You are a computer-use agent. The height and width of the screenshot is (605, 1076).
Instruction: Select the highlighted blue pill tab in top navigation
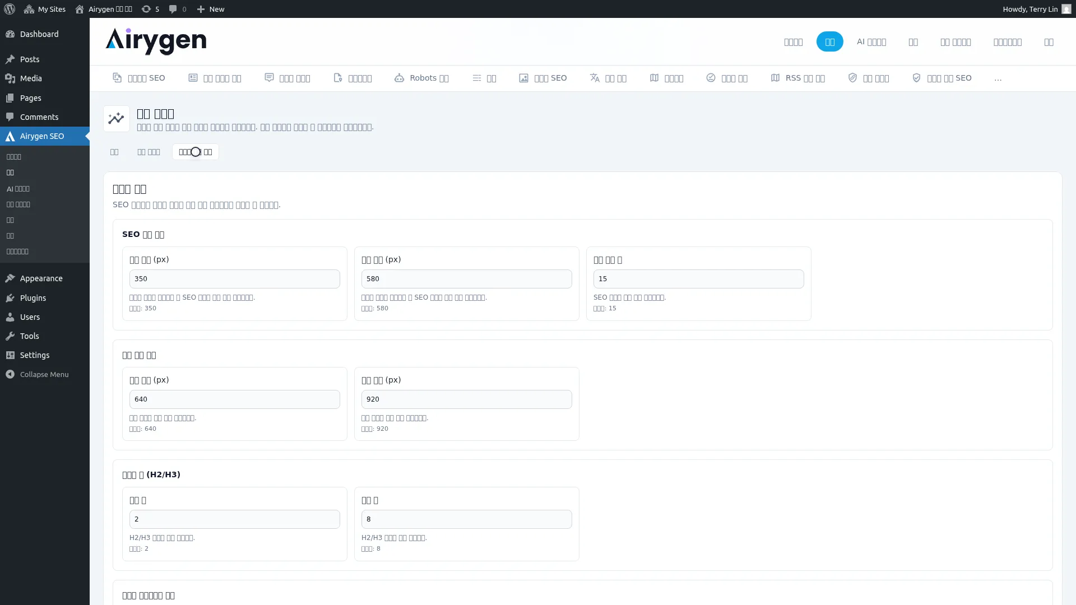[x=829, y=41]
